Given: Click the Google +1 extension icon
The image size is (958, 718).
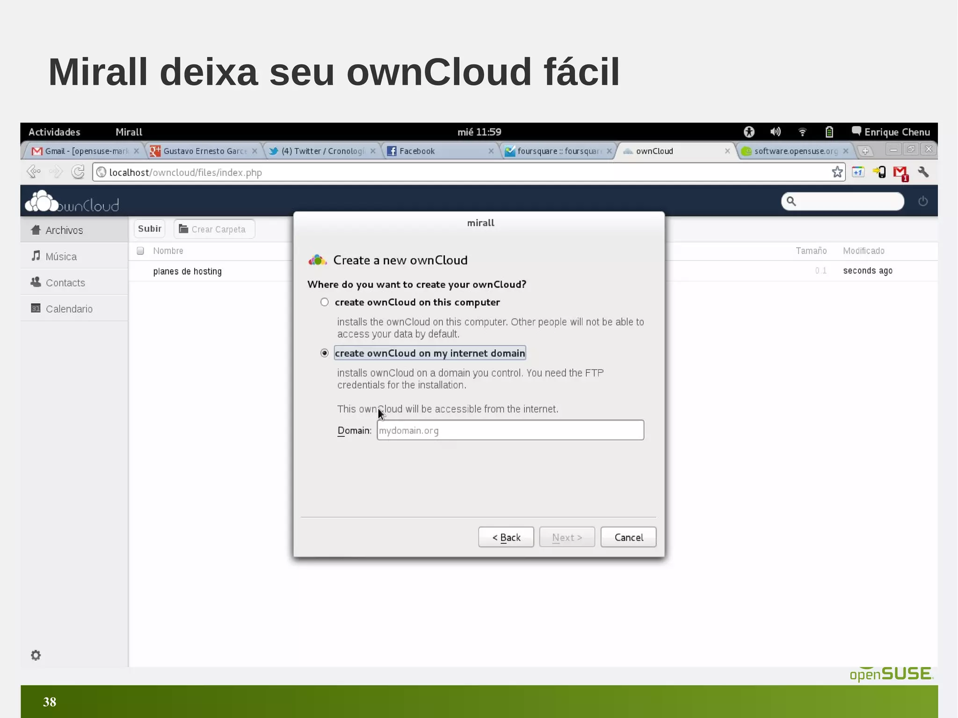Looking at the screenshot, I should (858, 172).
